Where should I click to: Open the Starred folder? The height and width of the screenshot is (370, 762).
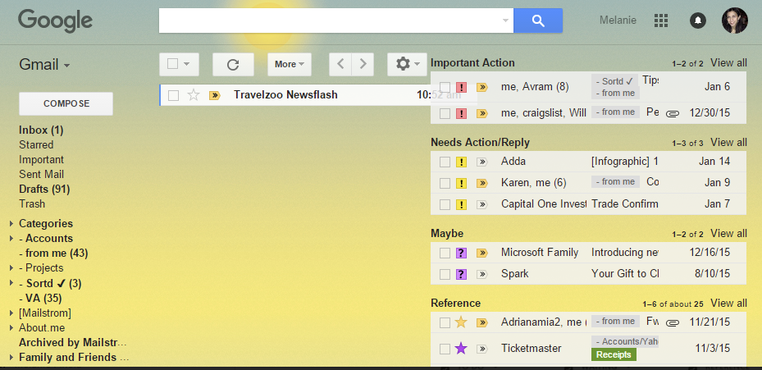point(36,145)
